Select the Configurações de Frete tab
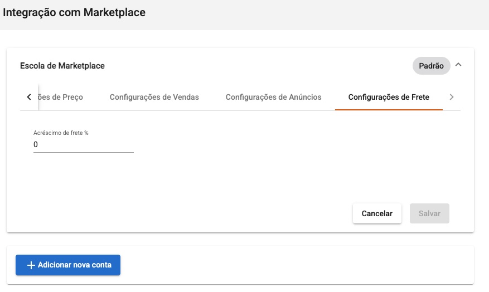This screenshot has height=292, width=489. (389, 97)
